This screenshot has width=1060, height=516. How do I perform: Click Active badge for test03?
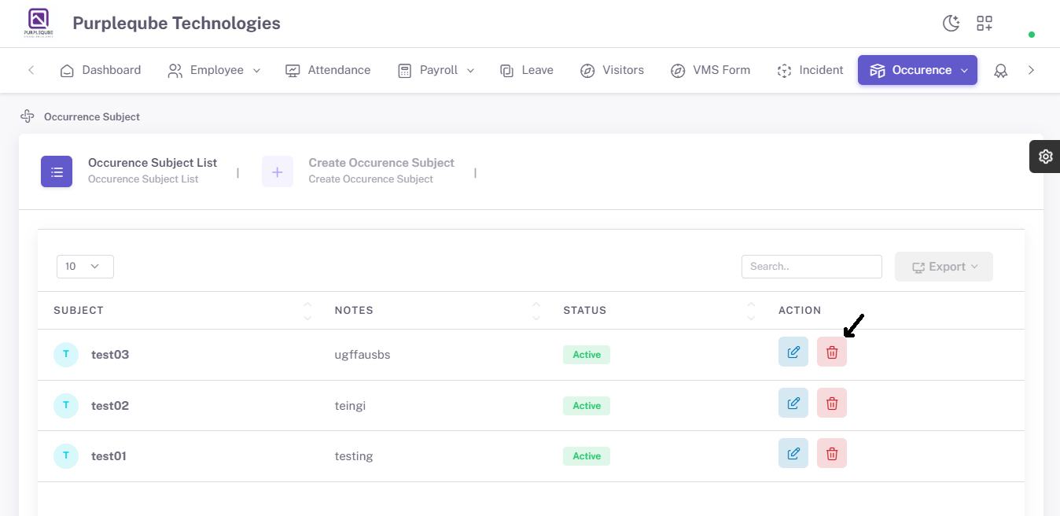[587, 355]
